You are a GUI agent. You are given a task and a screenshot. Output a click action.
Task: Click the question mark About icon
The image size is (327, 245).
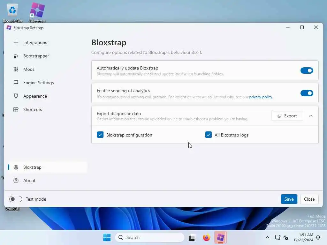(x=16, y=181)
